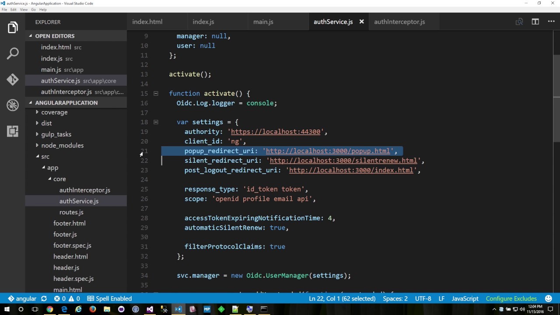Open footer.spec.js in file tree

click(x=72, y=245)
